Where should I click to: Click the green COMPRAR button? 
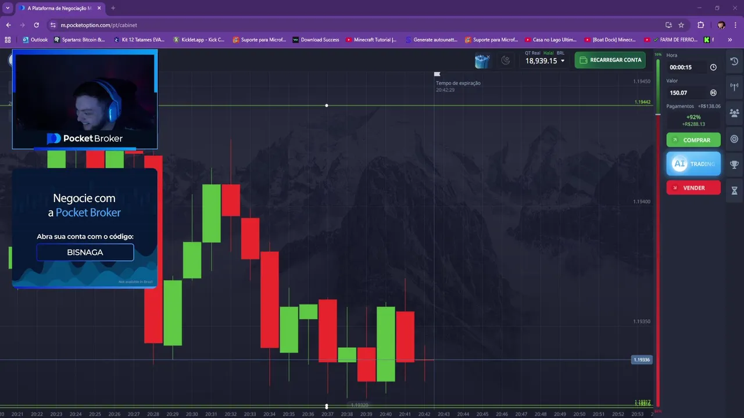(x=693, y=140)
